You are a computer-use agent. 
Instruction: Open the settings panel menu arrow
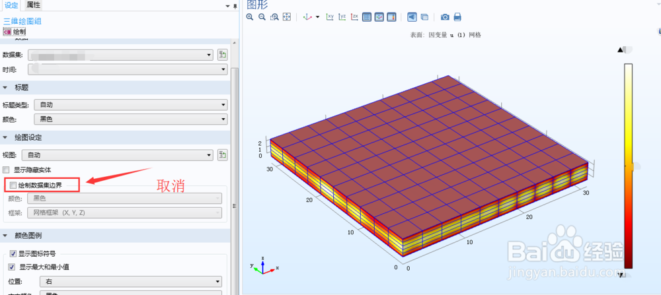(x=227, y=6)
